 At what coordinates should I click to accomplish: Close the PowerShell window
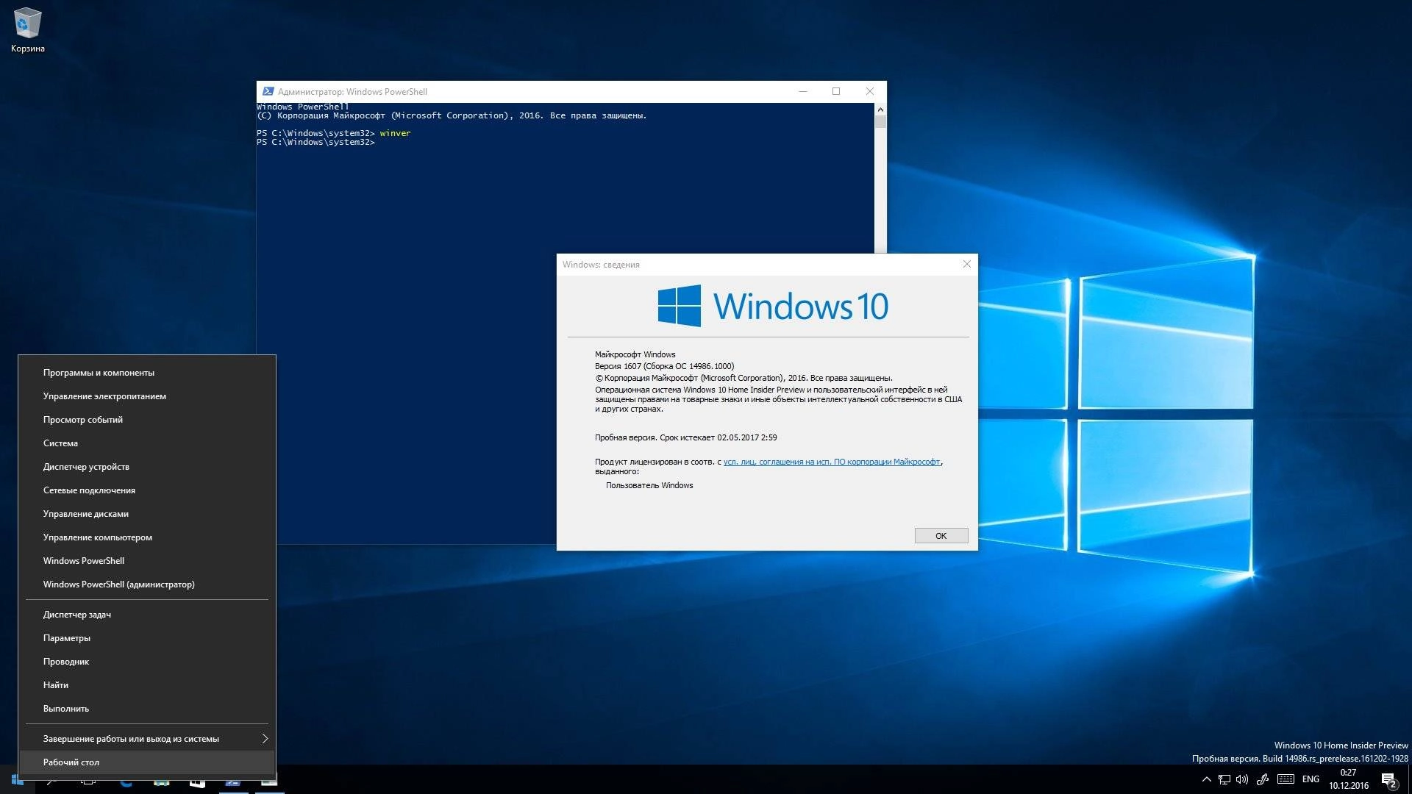tap(870, 91)
